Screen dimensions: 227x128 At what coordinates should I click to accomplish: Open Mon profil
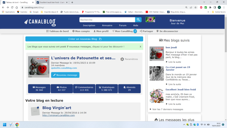101,31
